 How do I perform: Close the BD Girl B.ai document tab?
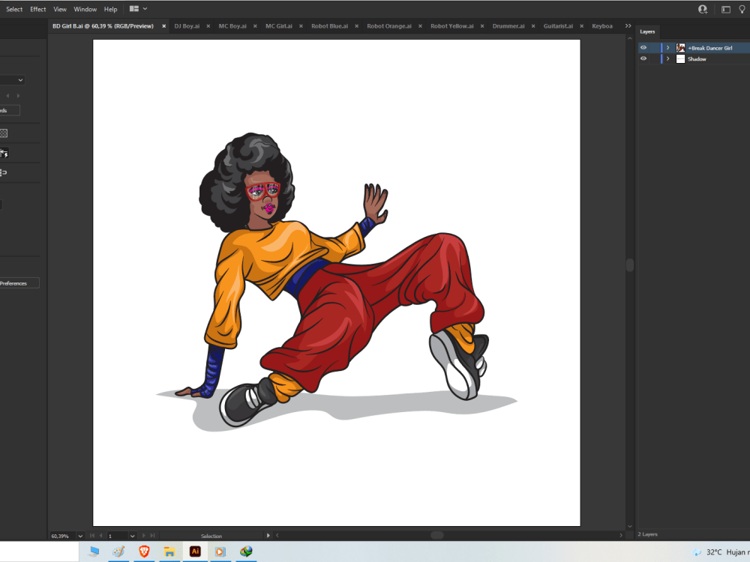[x=164, y=26]
